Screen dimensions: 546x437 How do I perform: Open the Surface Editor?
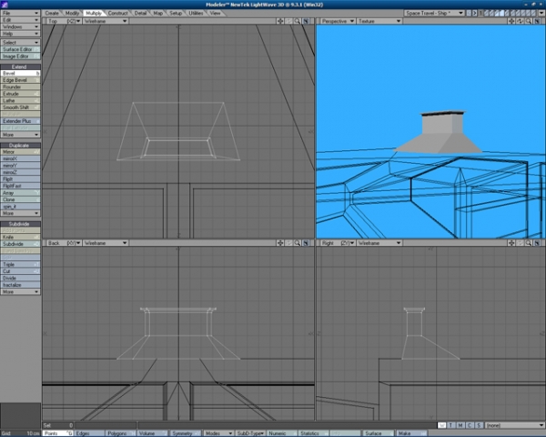(20, 49)
